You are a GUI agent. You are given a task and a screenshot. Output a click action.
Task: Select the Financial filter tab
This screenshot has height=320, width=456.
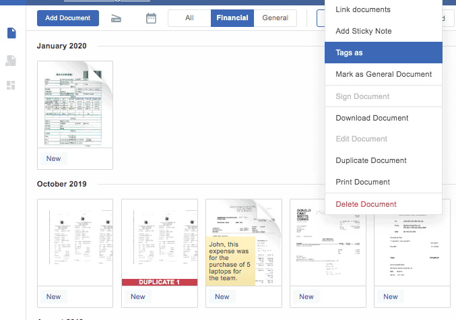[232, 18]
